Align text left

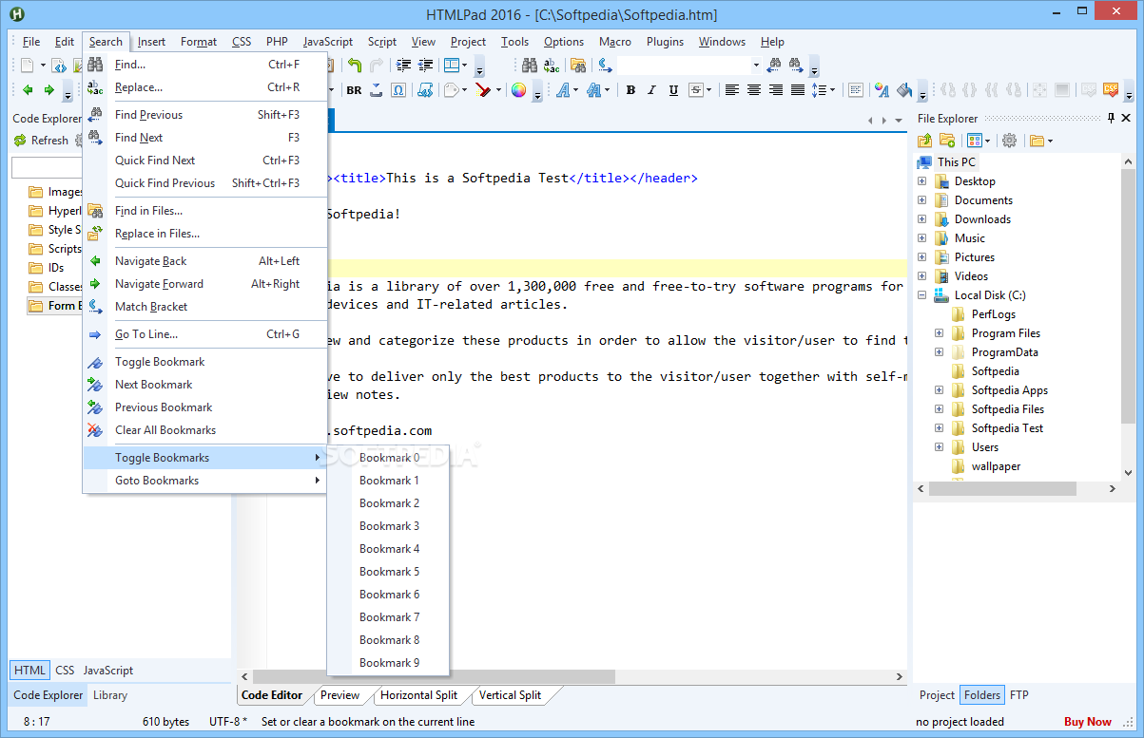[x=731, y=90]
